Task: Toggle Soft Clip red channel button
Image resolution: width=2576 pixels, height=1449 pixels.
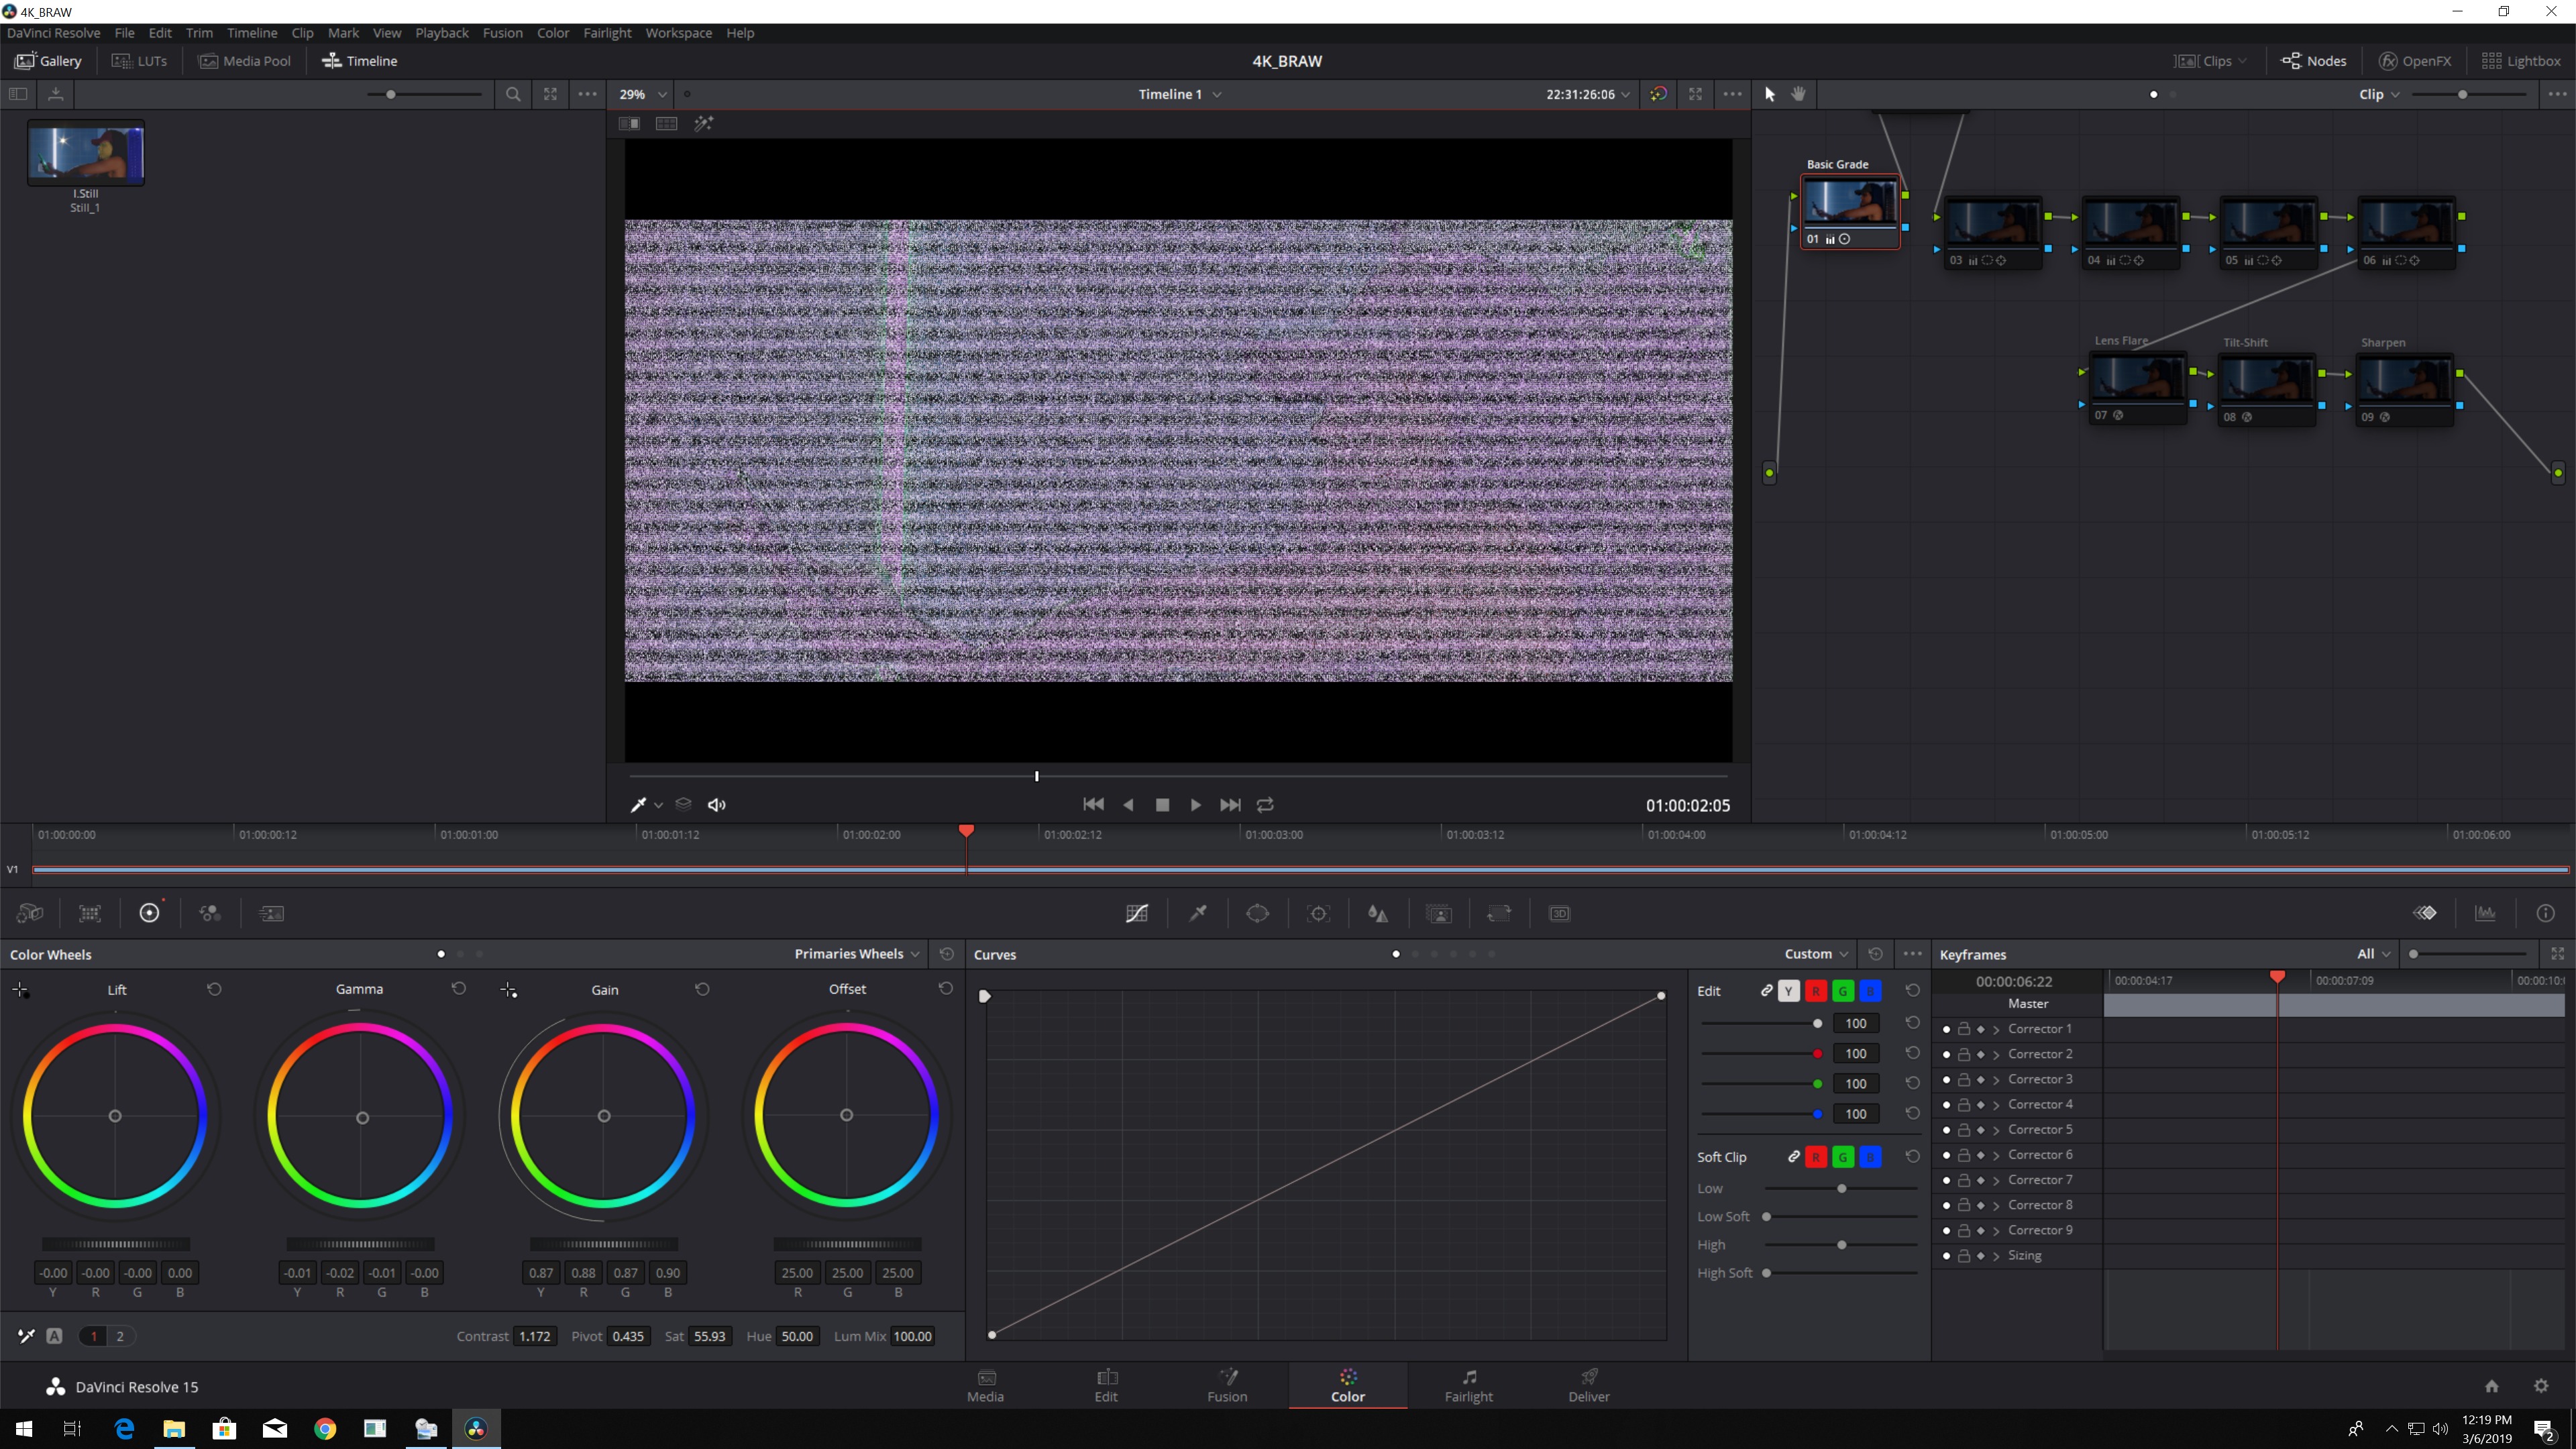Action: tap(1816, 1157)
